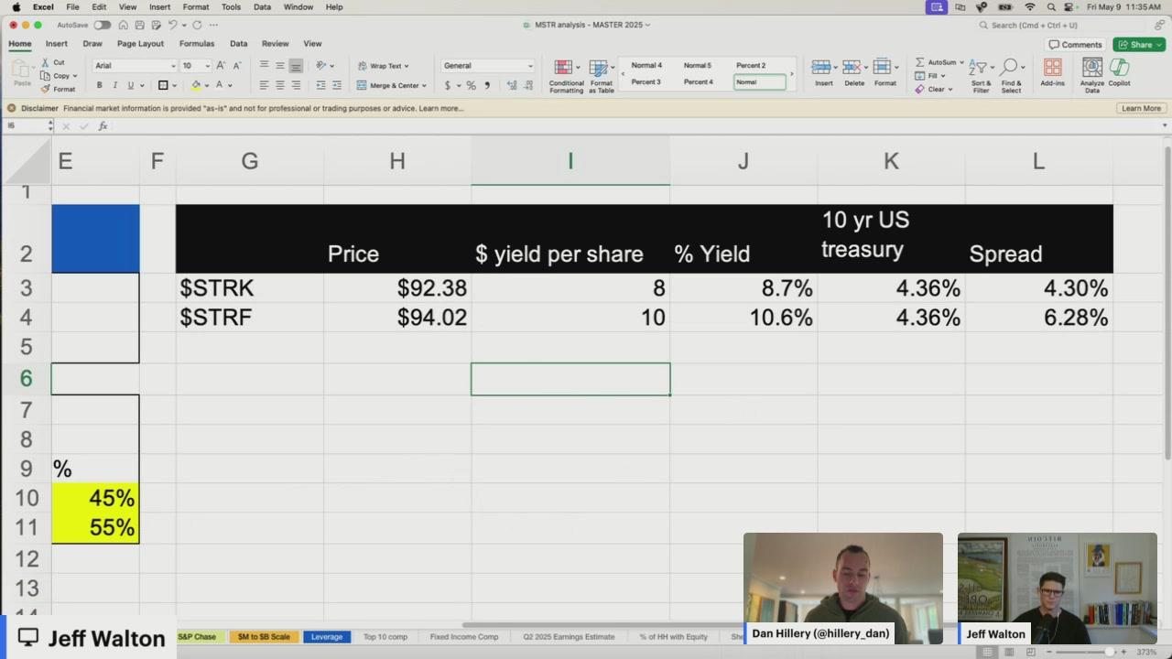This screenshot has height=659, width=1172.
Task: Toggle Wrap Text
Action: tap(383, 66)
